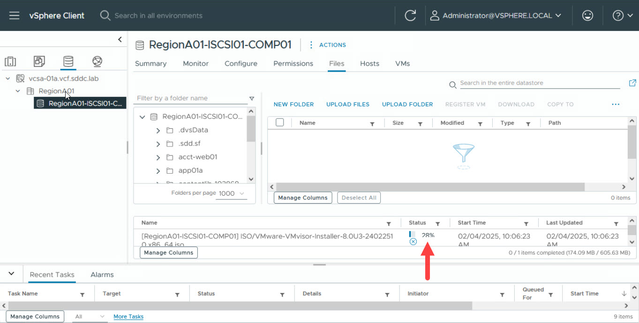Open the Summary tab
The height and width of the screenshot is (323, 639).
click(150, 64)
